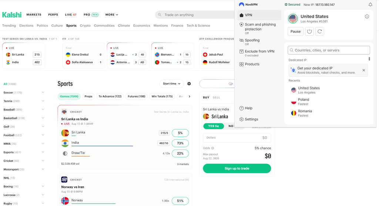379x206 pixels.
Task: Select the VPN home item
Action: [x=259, y=15]
